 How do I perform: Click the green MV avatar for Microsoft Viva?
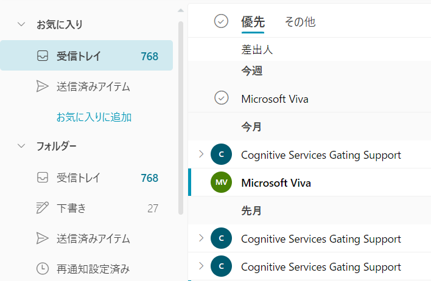pyautogui.click(x=221, y=182)
